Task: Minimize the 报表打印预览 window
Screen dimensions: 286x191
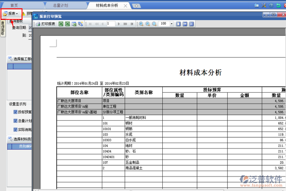Action: [x=266, y=15]
